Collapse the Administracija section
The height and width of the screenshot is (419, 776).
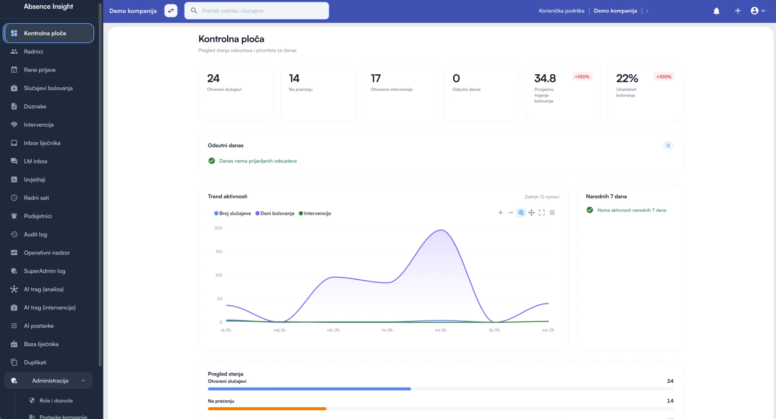click(x=48, y=381)
